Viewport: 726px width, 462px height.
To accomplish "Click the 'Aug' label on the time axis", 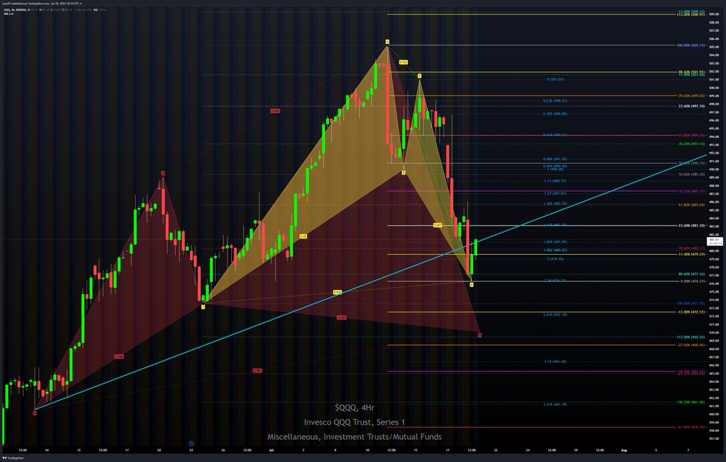I will point(624,451).
